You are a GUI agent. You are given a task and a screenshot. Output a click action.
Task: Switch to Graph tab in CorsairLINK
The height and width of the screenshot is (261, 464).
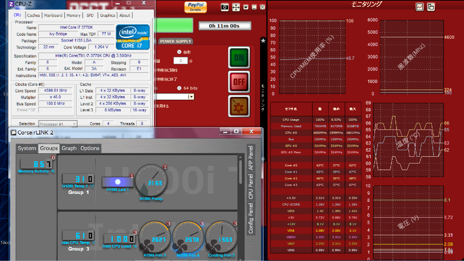69,148
